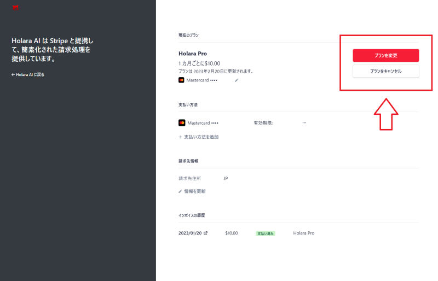Click the プランをキャンセル button

click(386, 71)
